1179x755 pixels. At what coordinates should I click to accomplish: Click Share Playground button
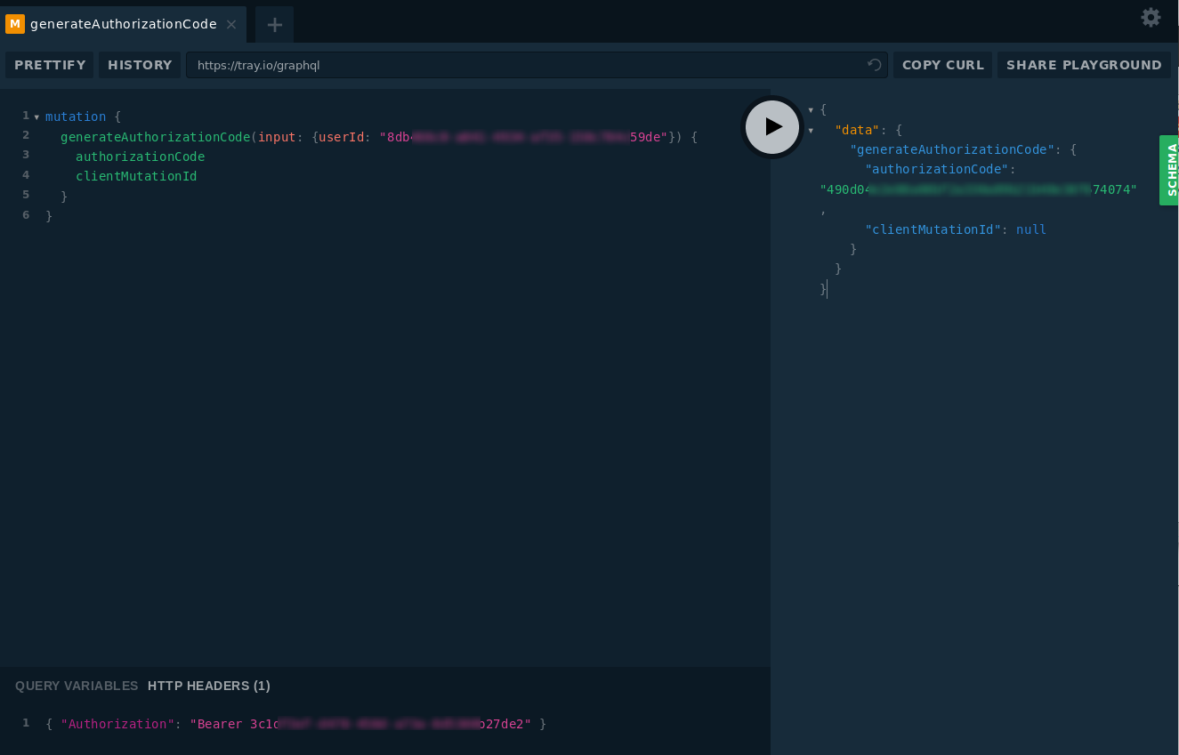1084,65
